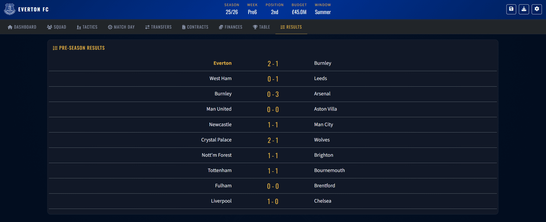Open the Contracts tab
This screenshot has height=222, width=546.
pyautogui.click(x=195, y=27)
